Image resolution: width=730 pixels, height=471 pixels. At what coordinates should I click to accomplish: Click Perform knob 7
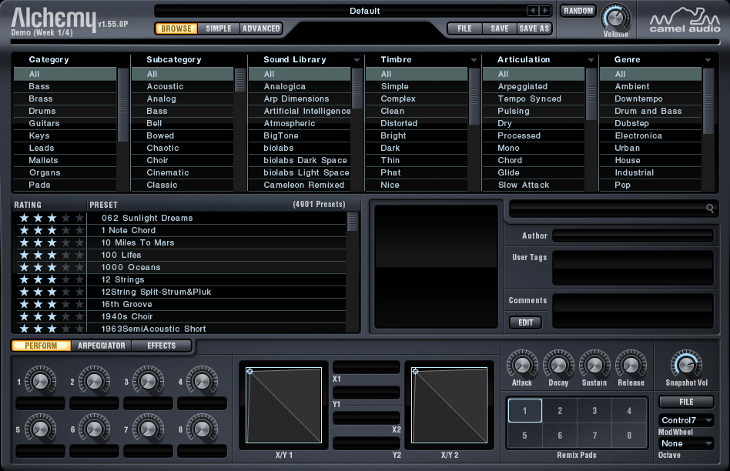(x=148, y=429)
